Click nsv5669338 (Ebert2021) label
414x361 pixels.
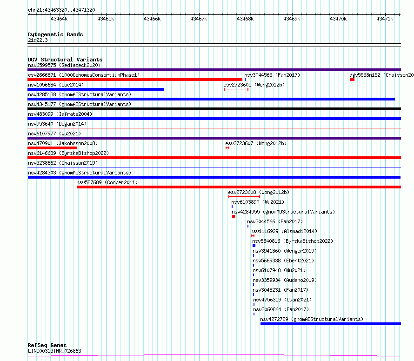(x=283, y=261)
